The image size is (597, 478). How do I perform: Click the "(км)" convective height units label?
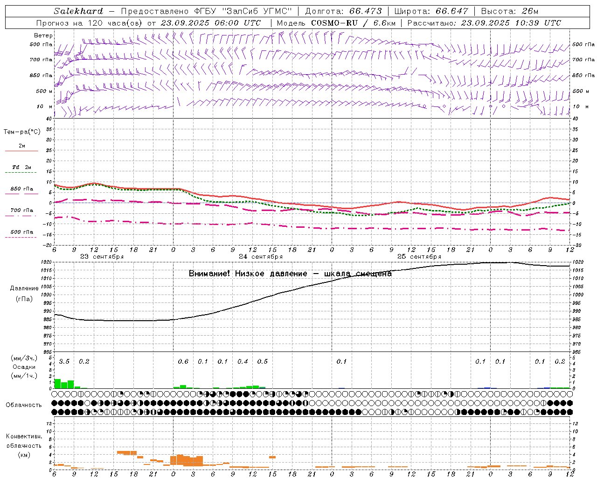[x=24, y=454]
